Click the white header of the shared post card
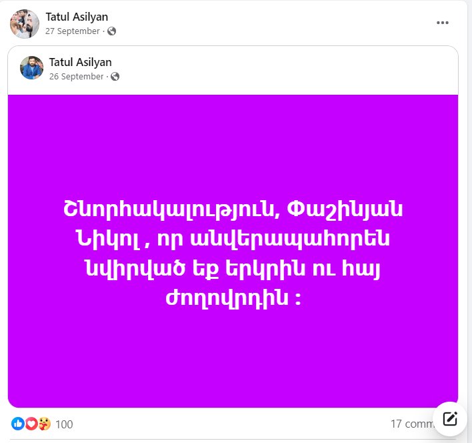Image resolution: width=472 pixels, height=443 pixels. coord(233,71)
